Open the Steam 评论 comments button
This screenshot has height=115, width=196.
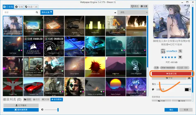point(169,78)
